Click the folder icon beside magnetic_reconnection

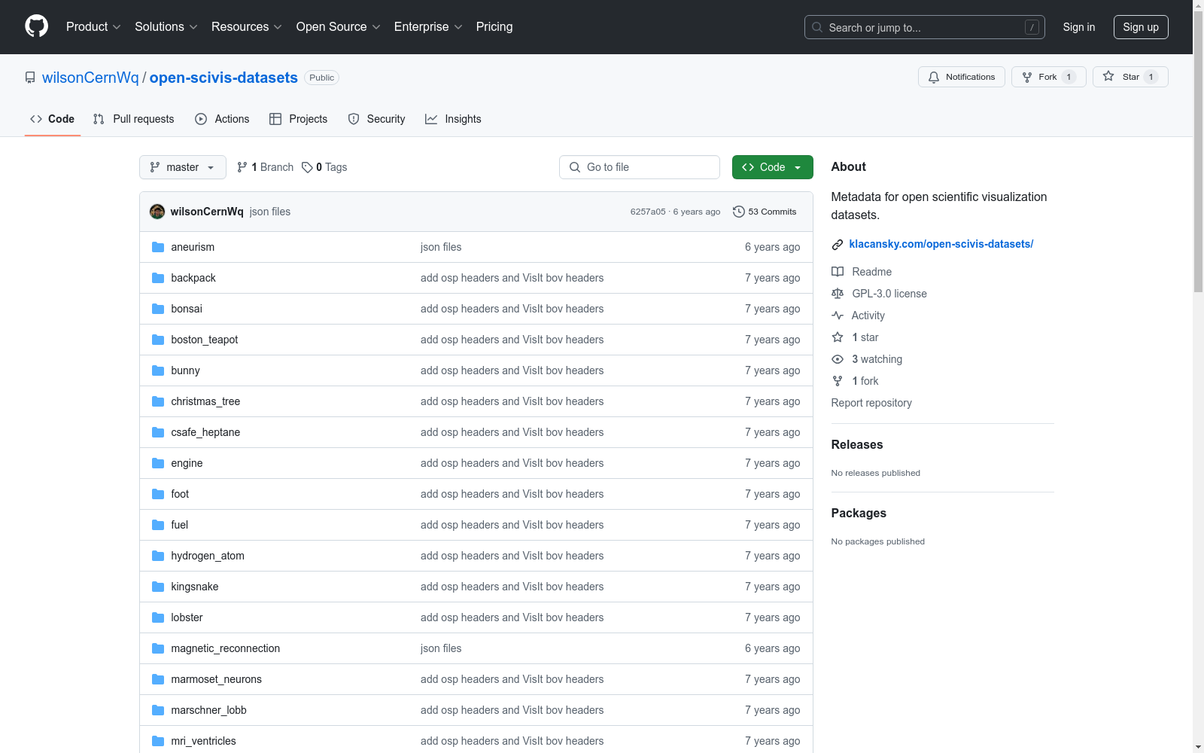click(158, 648)
